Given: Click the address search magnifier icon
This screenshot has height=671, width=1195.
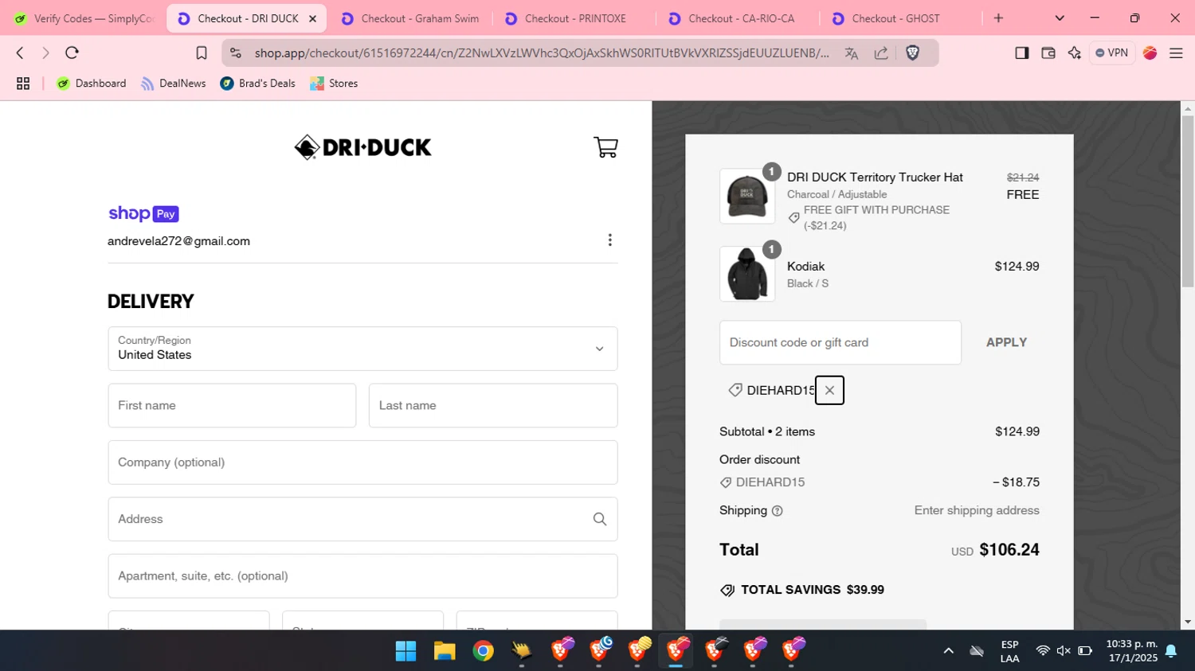Looking at the screenshot, I should [x=600, y=519].
